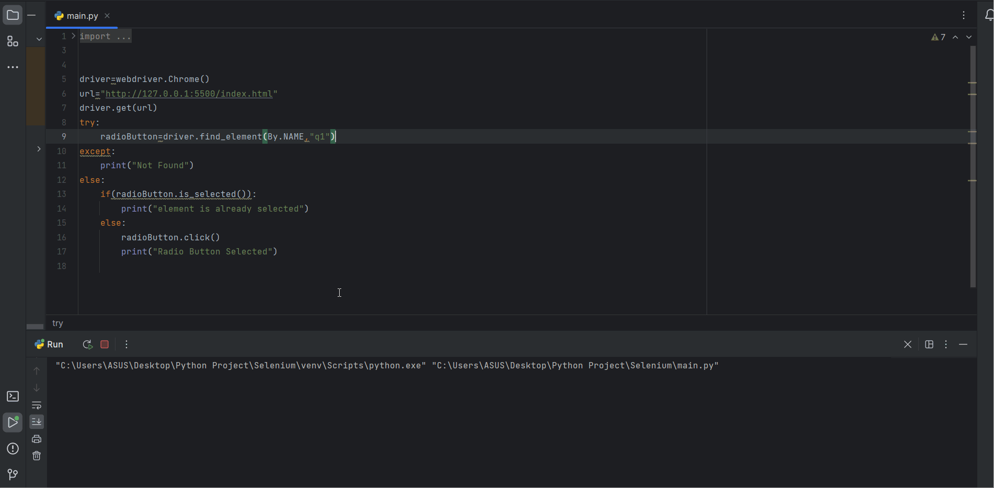Image resolution: width=994 pixels, height=488 pixels.
Task: Open more tool windows ellipsis menu
Action: click(x=13, y=67)
